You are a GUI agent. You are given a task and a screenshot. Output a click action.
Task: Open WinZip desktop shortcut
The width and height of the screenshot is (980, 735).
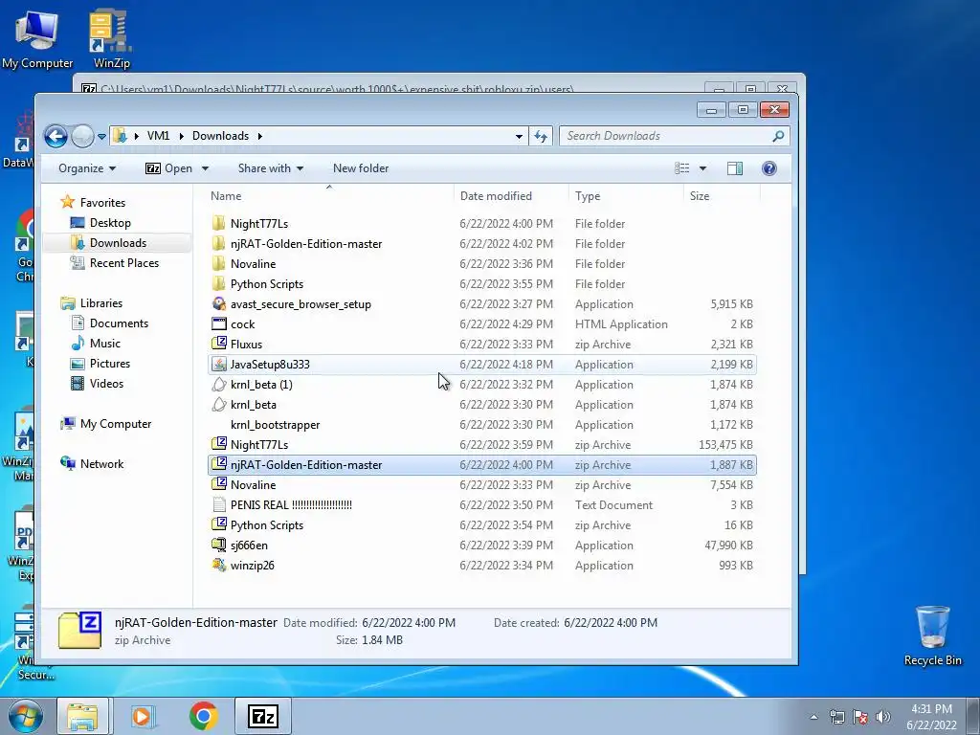click(x=111, y=38)
